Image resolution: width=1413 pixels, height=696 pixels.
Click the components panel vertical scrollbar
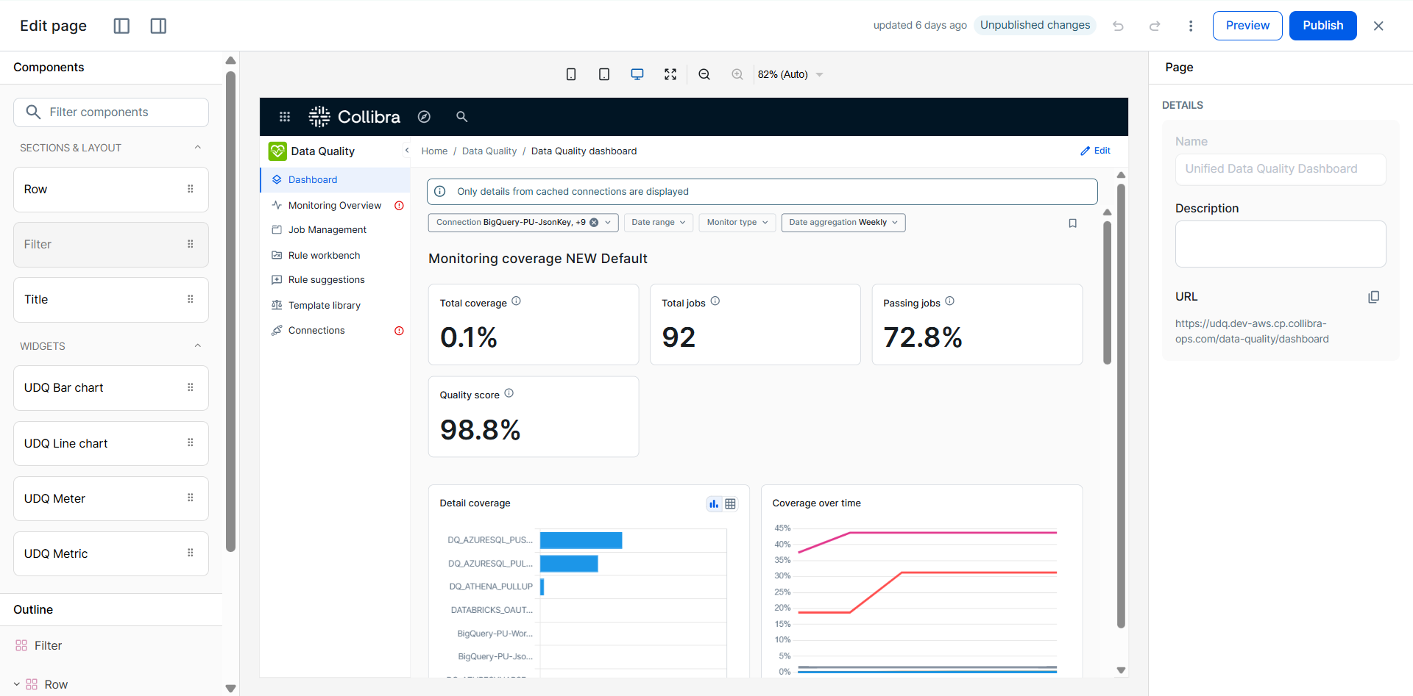[230, 309]
